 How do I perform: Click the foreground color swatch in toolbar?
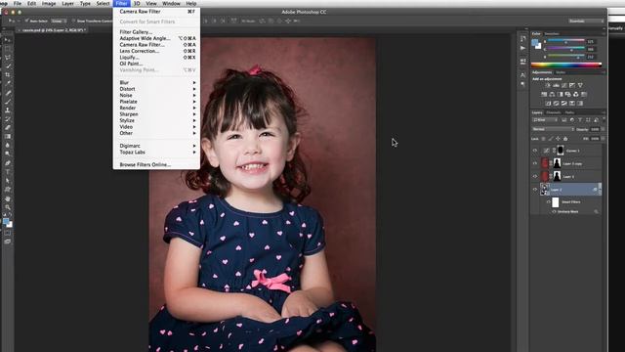click(x=6, y=221)
